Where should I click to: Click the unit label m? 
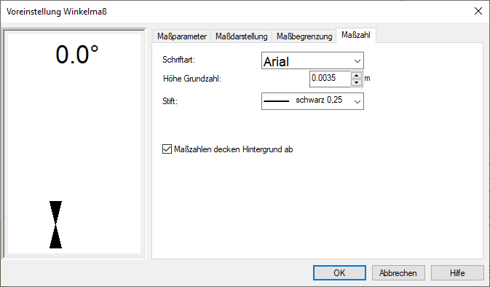pyautogui.click(x=367, y=79)
